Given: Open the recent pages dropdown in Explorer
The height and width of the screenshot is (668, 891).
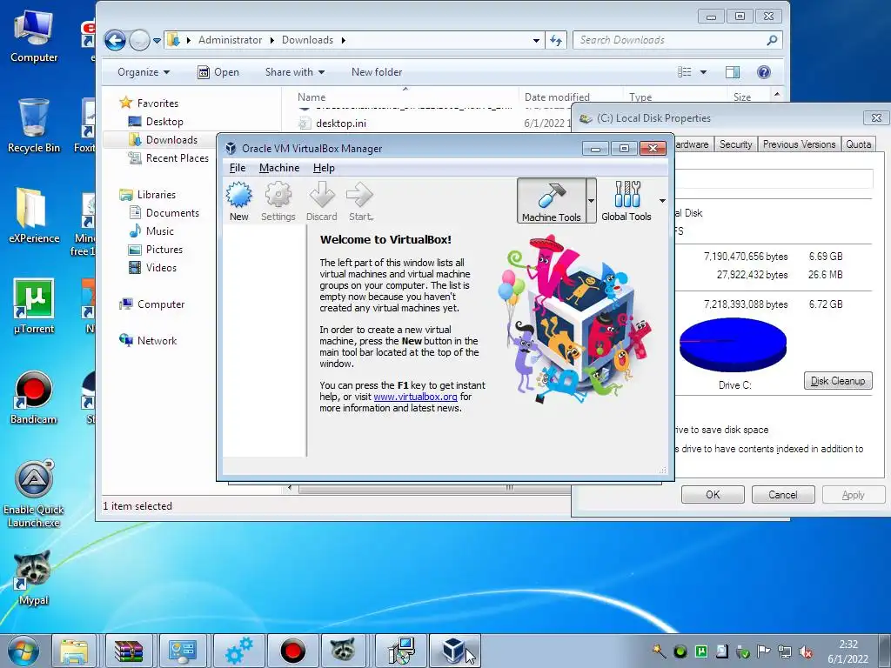Looking at the screenshot, I should click(157, 40).
